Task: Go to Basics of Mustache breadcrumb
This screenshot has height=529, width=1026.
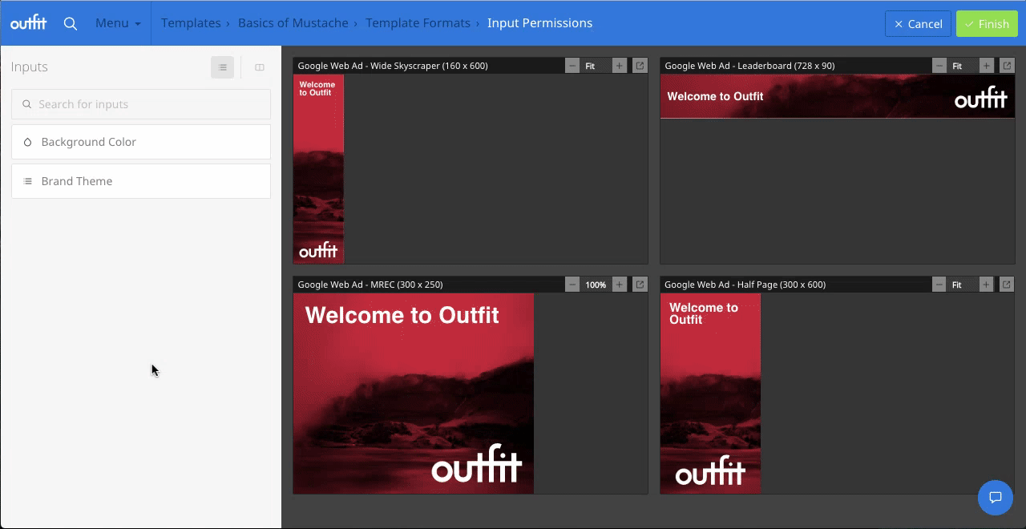Action: [x=293, y=23]
